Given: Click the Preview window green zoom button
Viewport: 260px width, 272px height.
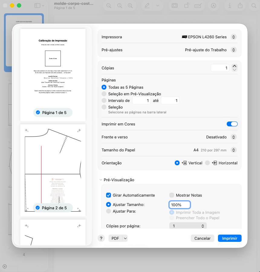Looking at the screenshot, I should tap(19, 5).
